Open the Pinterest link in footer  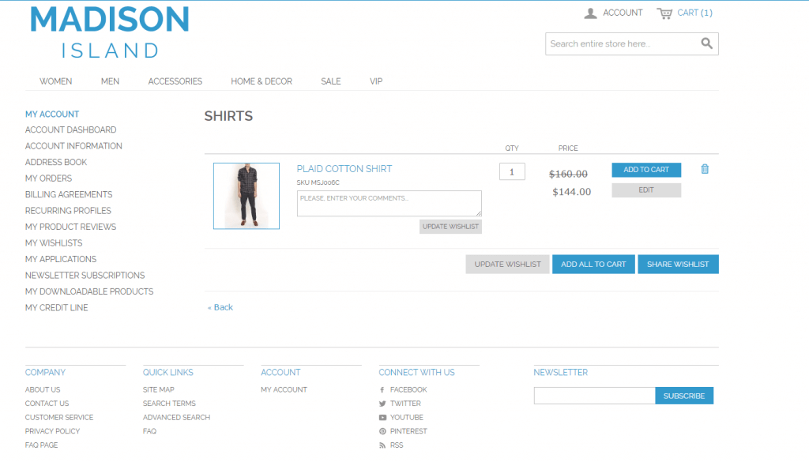click(x=408, y=431)
